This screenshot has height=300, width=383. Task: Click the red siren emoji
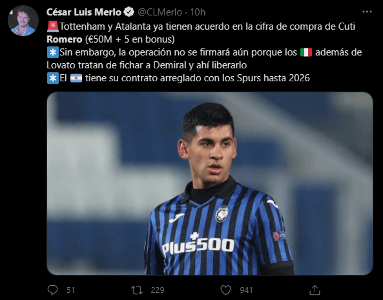[53, 26]
